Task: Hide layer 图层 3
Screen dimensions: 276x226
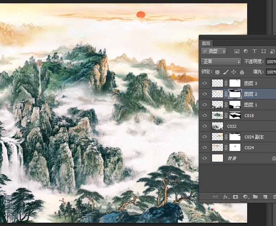Action: click(x=205, y=83)
